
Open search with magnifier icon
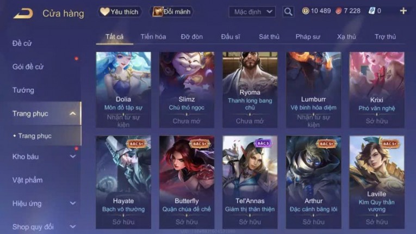288,11
